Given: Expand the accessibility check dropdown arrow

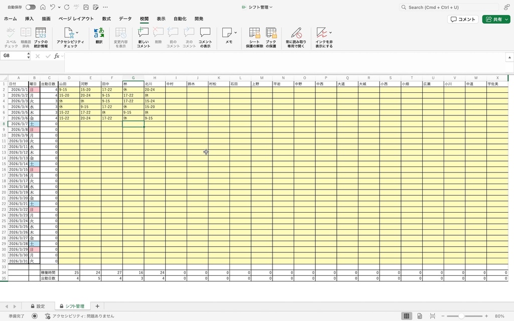Looking at the screenshot, I should pyautogui.click(x=77, y=33).
